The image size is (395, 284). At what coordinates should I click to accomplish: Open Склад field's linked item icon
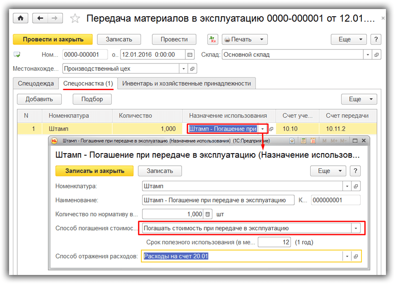tap(376, 55)
